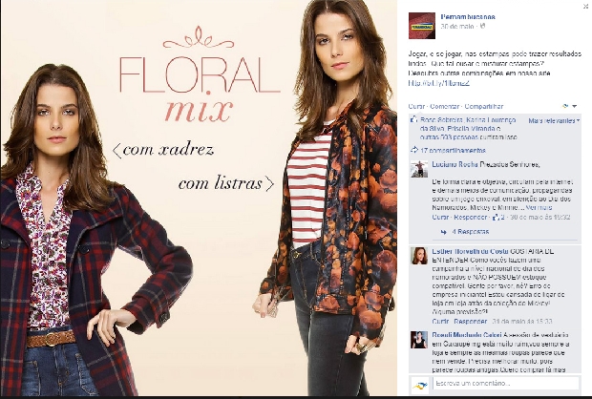Like Luciano Rocha's comment with Curtir

pyautogui.click(x=440, y=217)
